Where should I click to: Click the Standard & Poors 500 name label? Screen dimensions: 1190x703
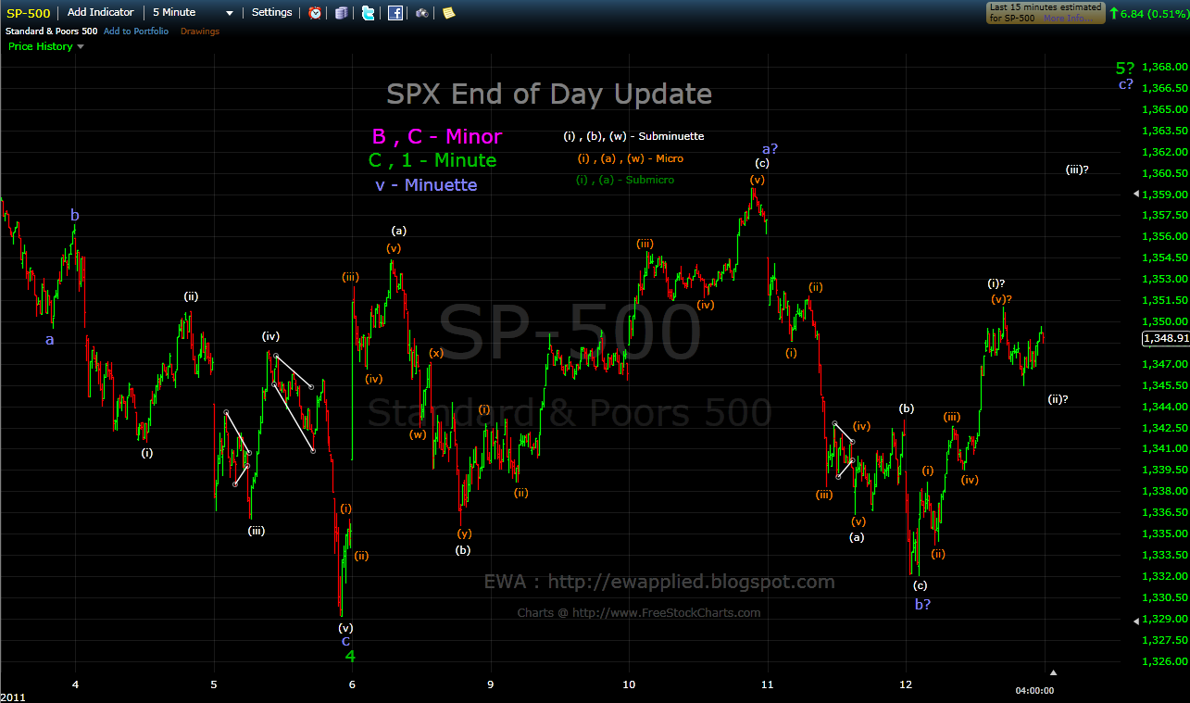pos(50,31)
